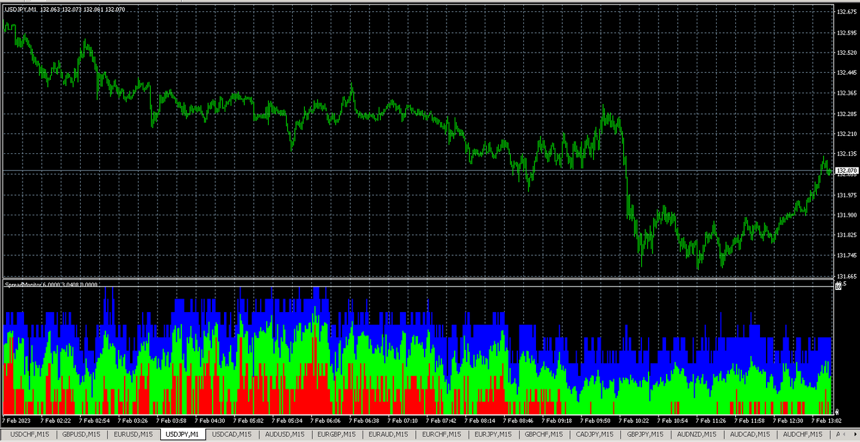The height and width of the screenshot is (442, 860).
Task: Click the 132.365 price scale label
Action: tap(846, 93)
